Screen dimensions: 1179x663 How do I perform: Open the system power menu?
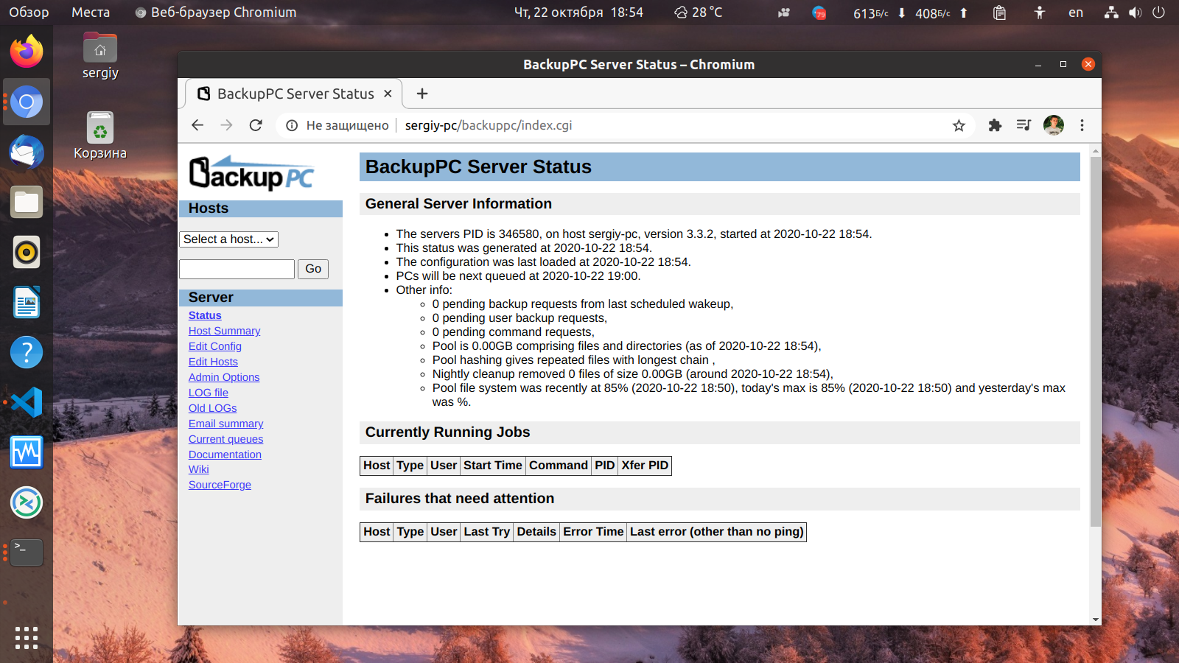(1158, 13)
